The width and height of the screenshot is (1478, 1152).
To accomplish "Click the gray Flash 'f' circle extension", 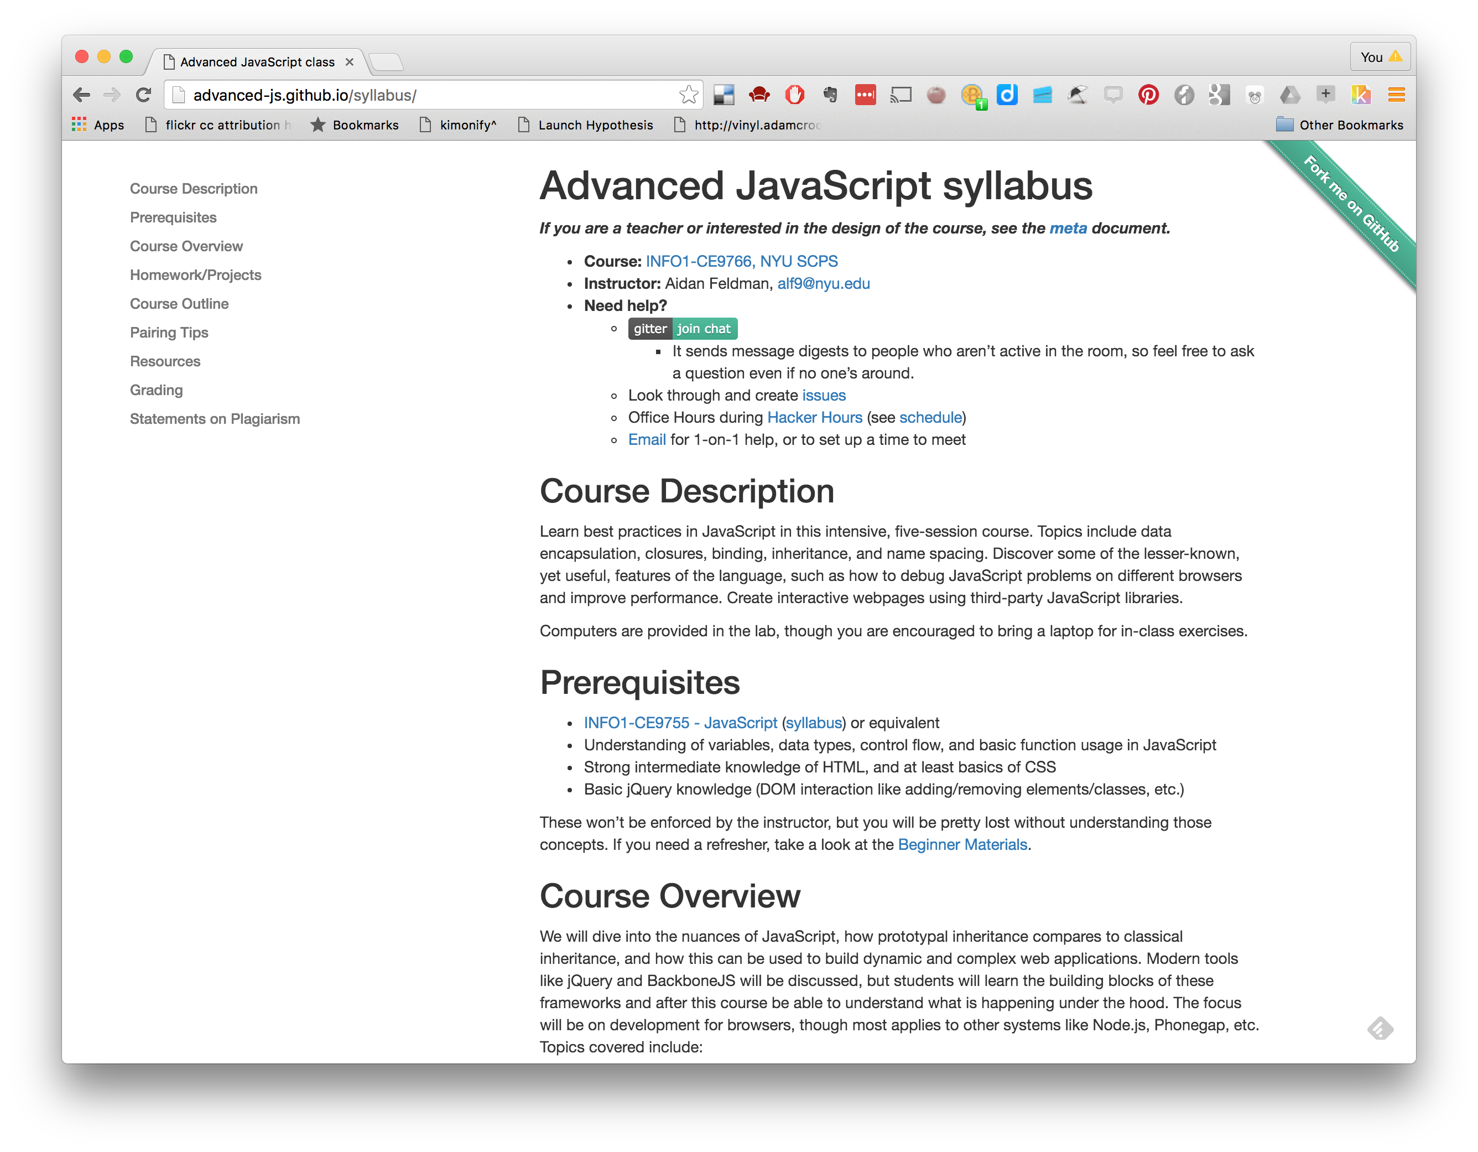I will click(1184, 95).
